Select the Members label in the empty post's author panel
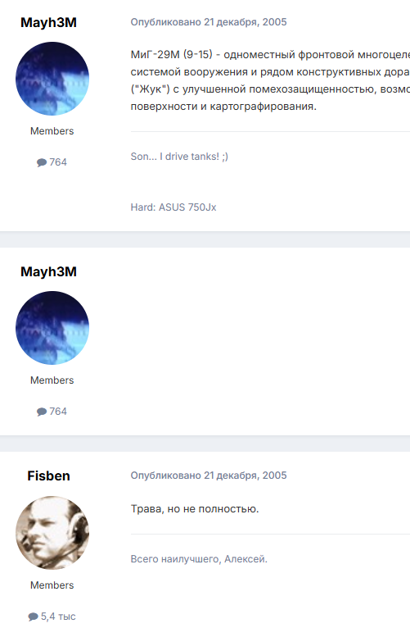Viewport: 410px width, 628px height. click(52, 380)
